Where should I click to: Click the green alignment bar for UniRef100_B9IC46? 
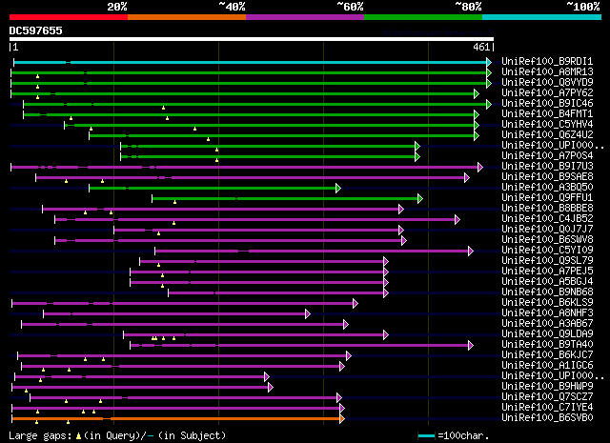pos(255,104)
